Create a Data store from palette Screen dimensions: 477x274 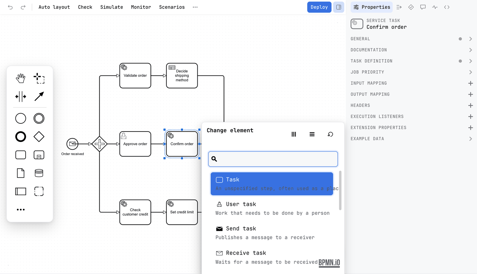pyautogui.click(x=39, y=173)
